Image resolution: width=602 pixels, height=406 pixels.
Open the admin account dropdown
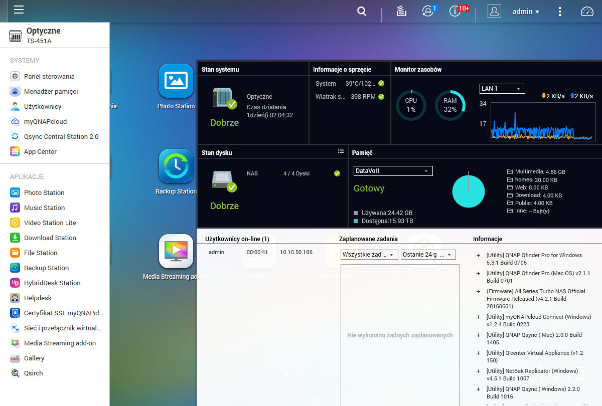pos(526,12)
